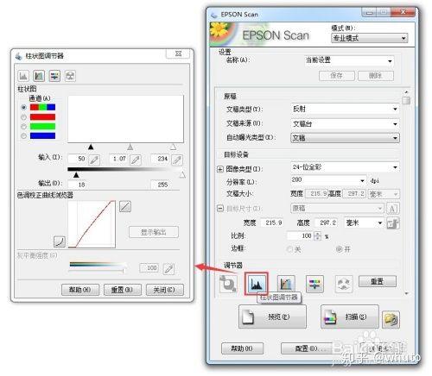Viewport: 432px width, 376px height.
Task: Open the image type 24-bit color dropdown
Action: 345,167
